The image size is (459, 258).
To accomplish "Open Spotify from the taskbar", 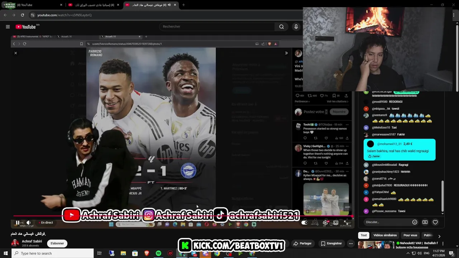I will click(x=158, y=253).
